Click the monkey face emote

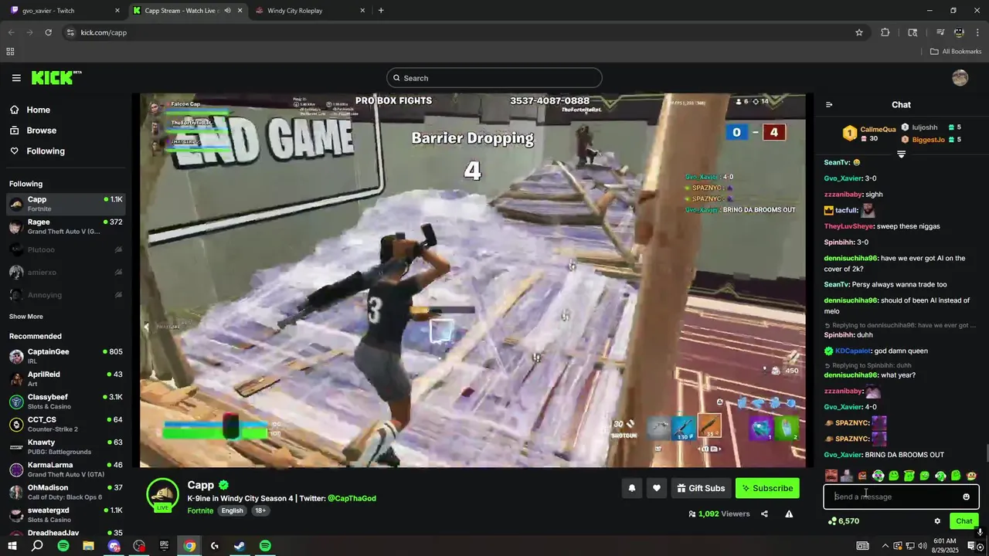pos(971,476)
